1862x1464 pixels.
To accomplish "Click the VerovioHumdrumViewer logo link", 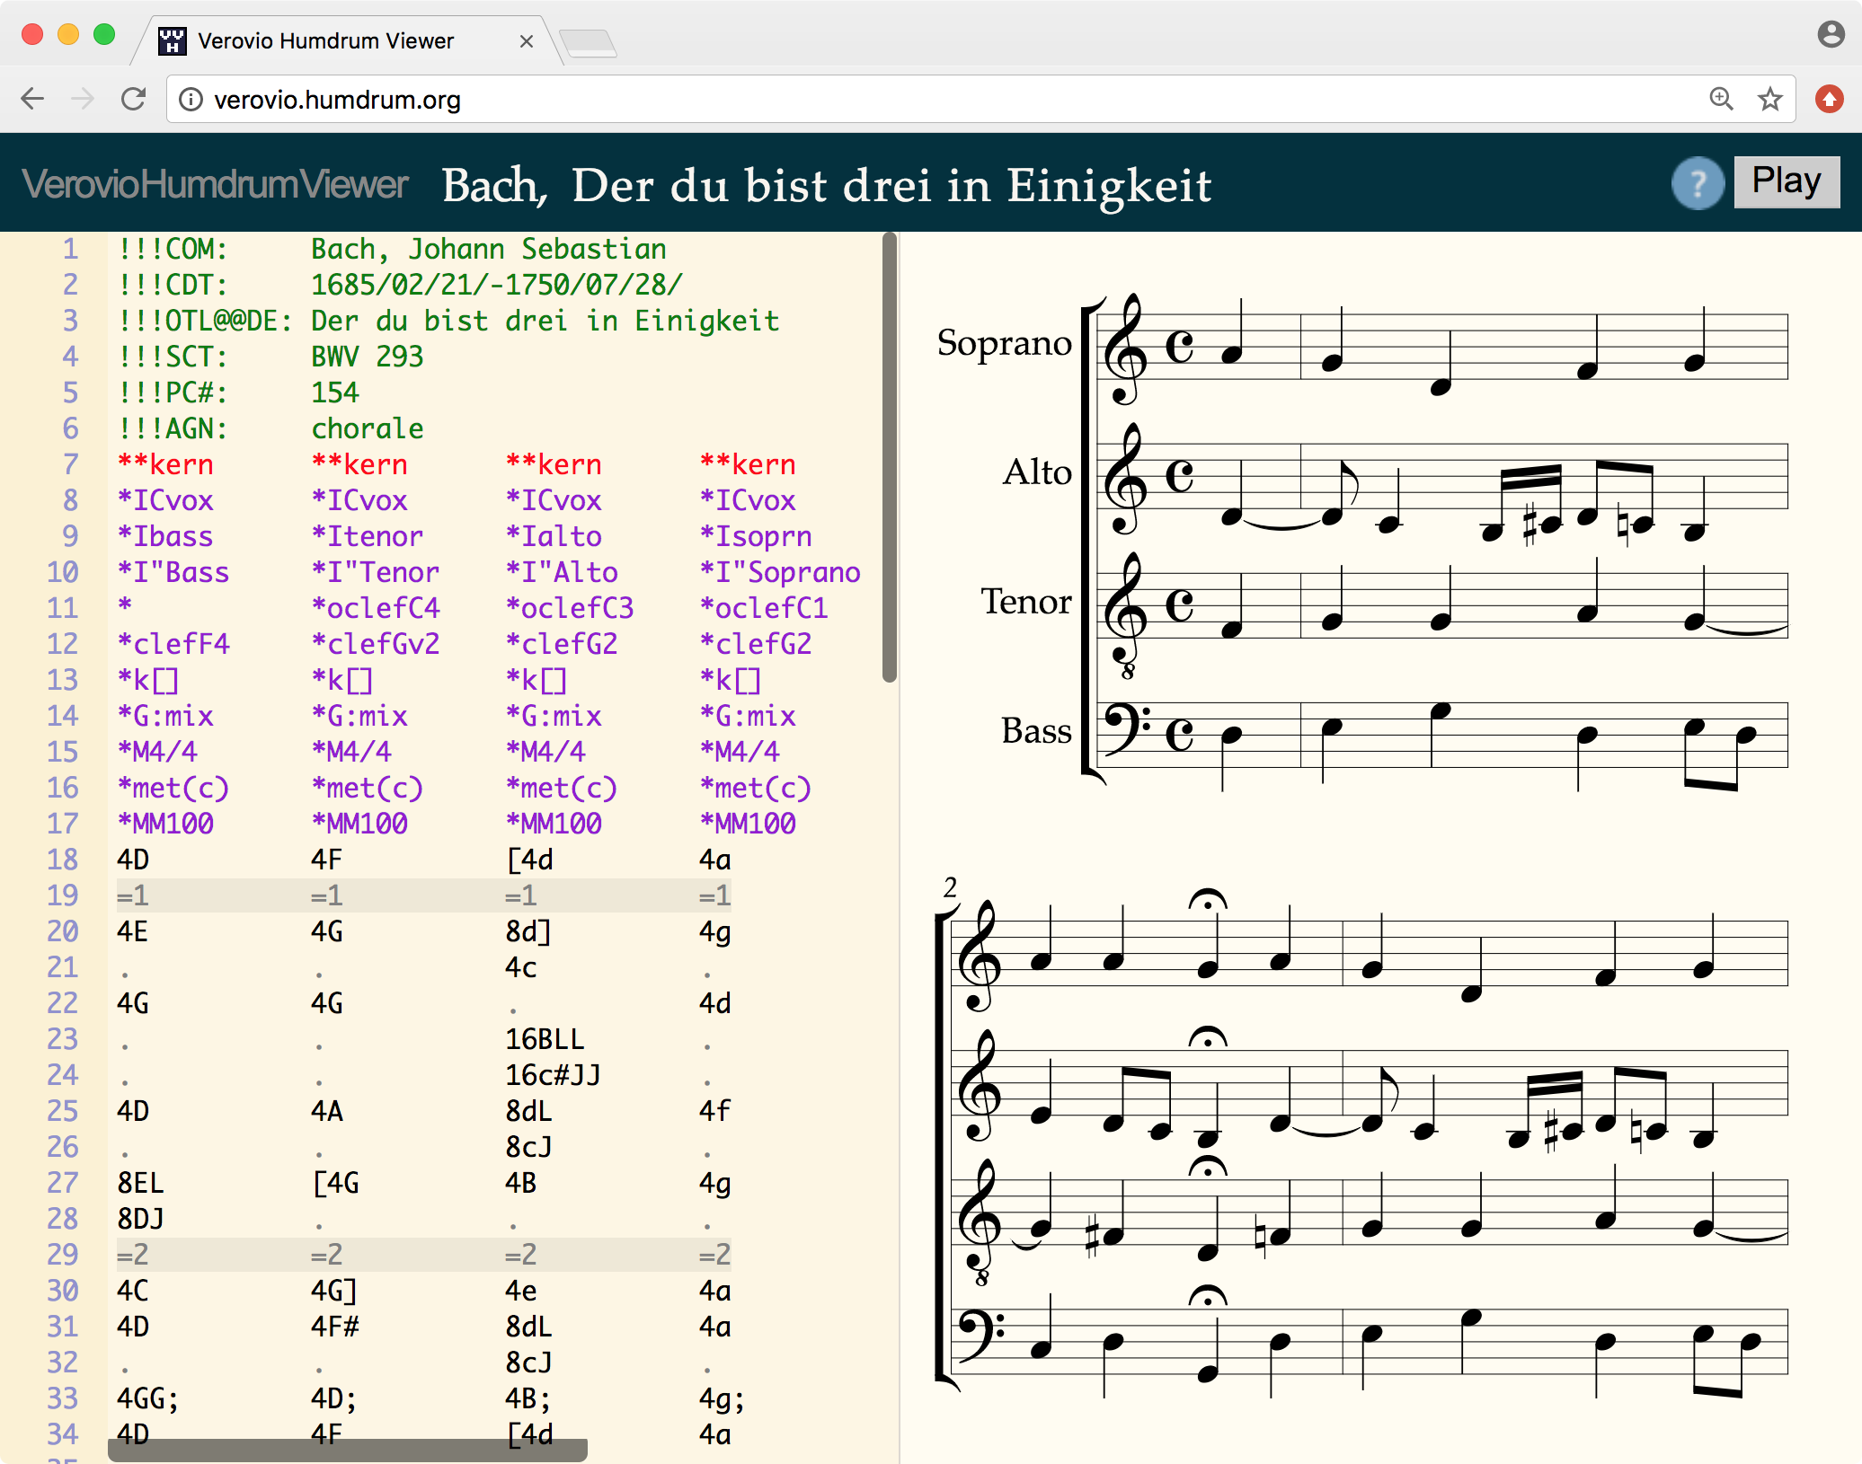I will click(215, 183).
